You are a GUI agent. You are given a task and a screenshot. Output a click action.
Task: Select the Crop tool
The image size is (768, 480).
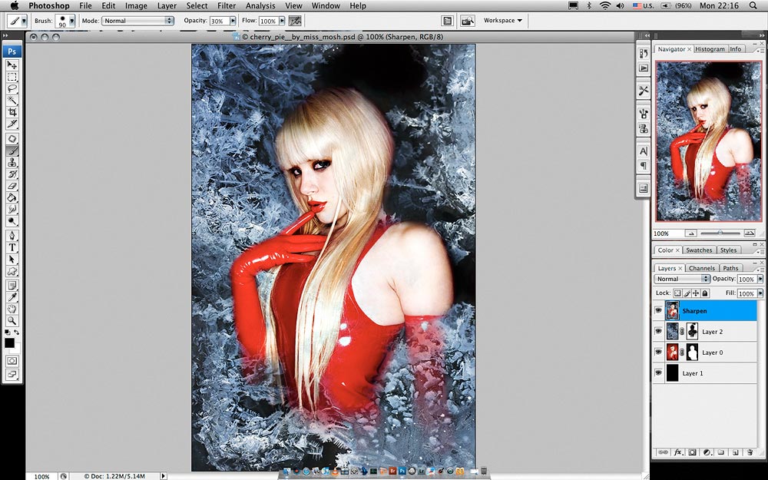click(x=12, y=112)
